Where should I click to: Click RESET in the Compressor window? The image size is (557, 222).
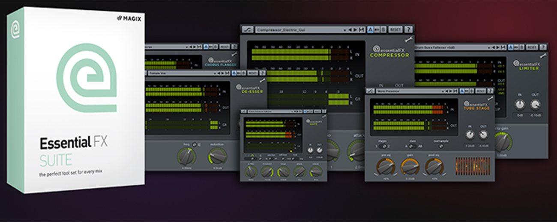[x=395, y=30]
